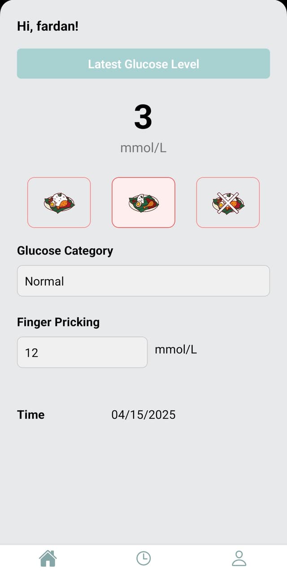The width and height of the screenshot is (287, 579).
Task: Tap mmol/L unit beside Finger Pricking field
Action: (176, 350)
